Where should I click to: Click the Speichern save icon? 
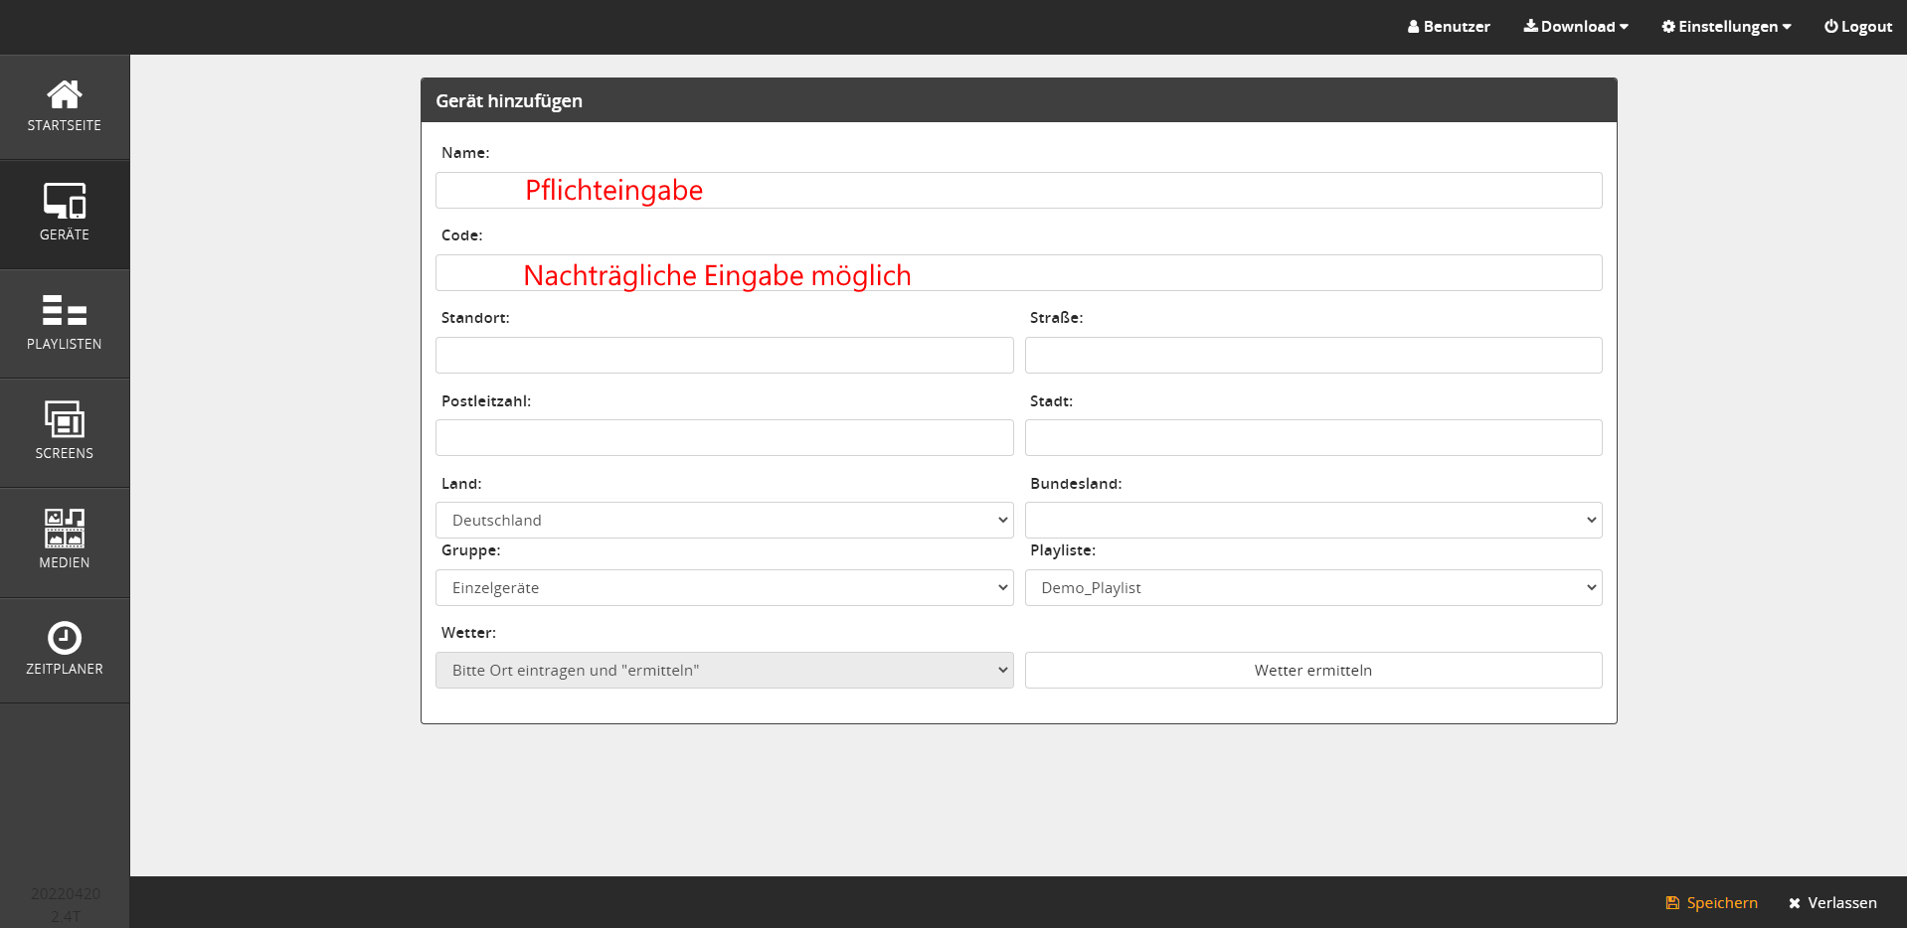(1672, 903)
